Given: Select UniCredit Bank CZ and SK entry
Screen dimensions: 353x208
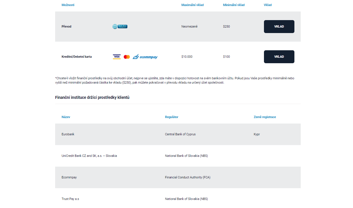Looking at the screenshot, I should [x=89, y=156].
